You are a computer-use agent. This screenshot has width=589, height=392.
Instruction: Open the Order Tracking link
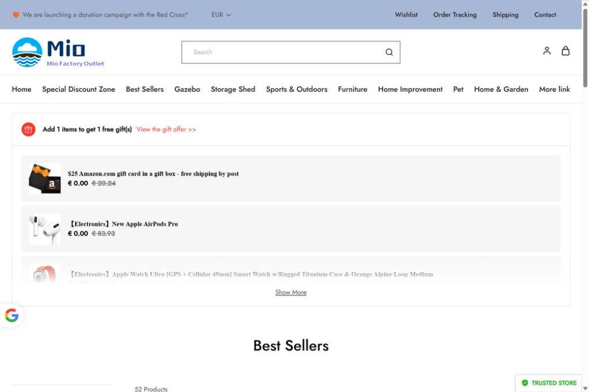pyautogui.click(x=454, y=15)
